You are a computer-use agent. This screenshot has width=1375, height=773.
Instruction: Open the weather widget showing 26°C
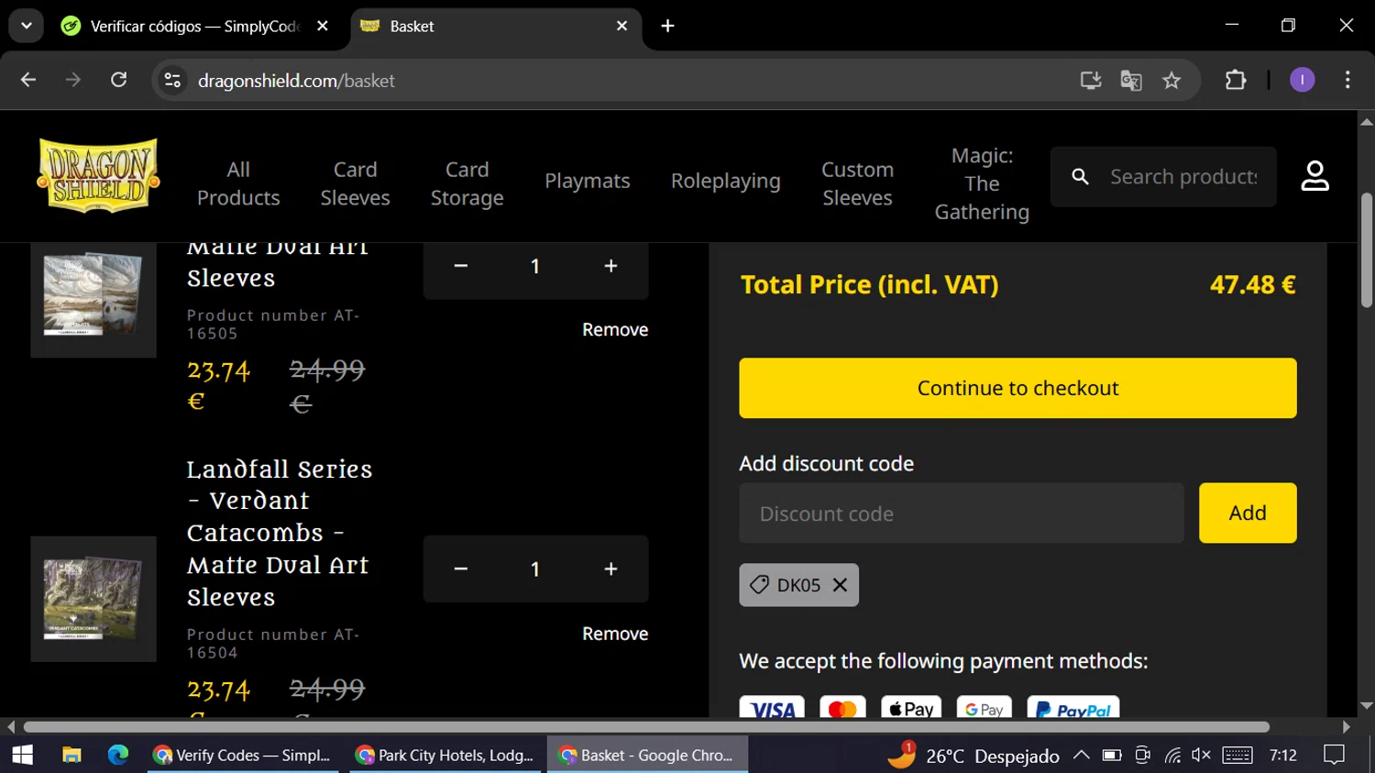pos(973,755)
